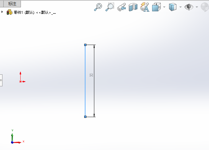Open the Display Style dropdown arrow
The height and width of the screenshot is (150, 209).
click(x=180, y=7)
